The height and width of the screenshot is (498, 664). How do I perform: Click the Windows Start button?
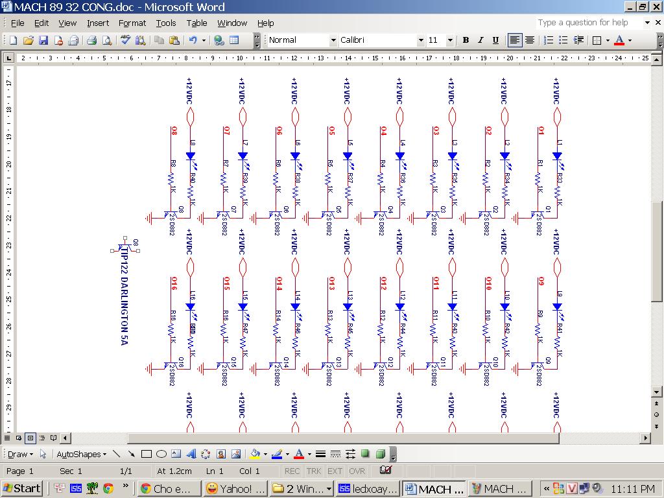(22, 488)
